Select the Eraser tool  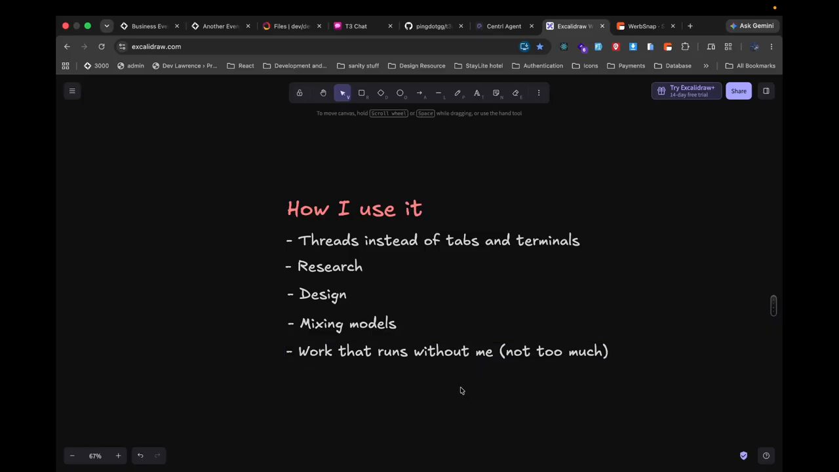pos(516,93)
